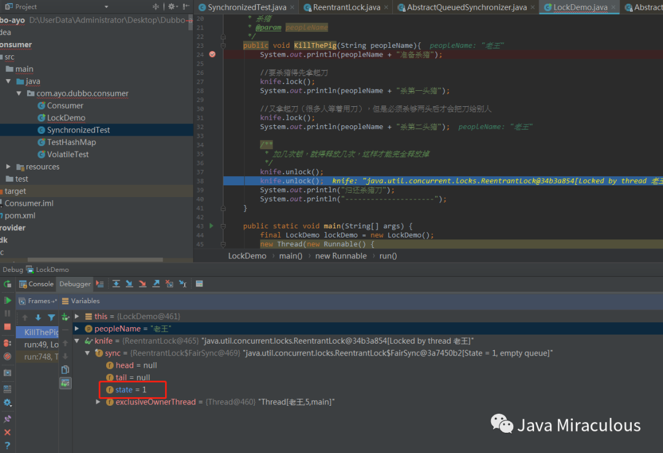Move to the previous frame up arrow
This screenshot has width=663, height=453.
click(x=25, y=317)
